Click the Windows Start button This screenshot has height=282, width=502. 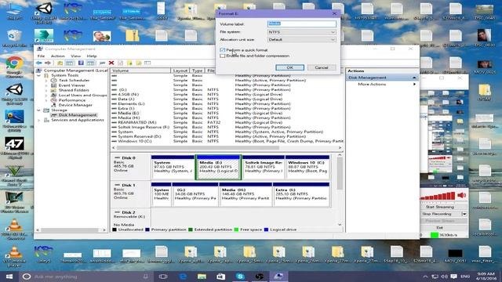click(9, 277)
